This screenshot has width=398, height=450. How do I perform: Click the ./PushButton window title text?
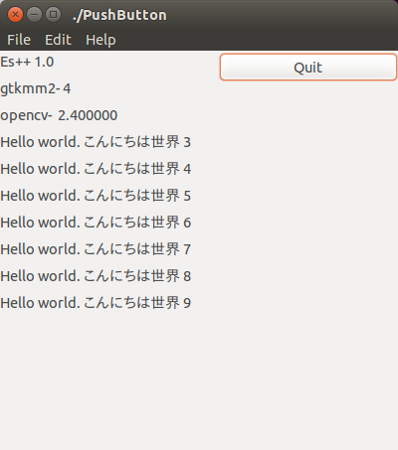tap(119, 15)
